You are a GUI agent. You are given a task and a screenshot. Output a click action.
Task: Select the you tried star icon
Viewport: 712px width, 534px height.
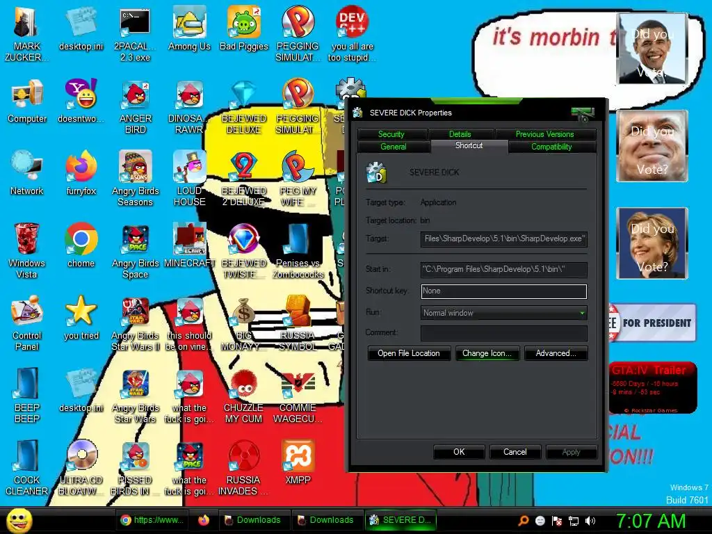pyautogui.click(x=81, y=317)
